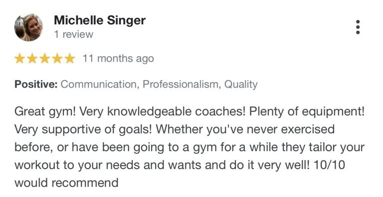Click the 'Great gym!' opening phrase
The width and height of the screenshot is (383, 197).
pos(45,111)
